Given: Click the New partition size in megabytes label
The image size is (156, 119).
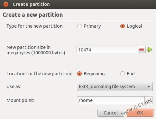Looking at the screenshot, I should pos(36,50).
